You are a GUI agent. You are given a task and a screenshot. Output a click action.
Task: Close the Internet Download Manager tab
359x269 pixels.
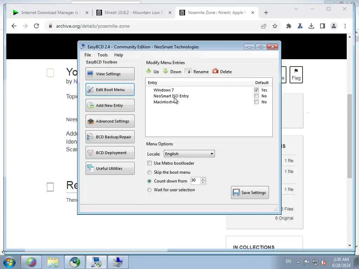tap(87, 13)
